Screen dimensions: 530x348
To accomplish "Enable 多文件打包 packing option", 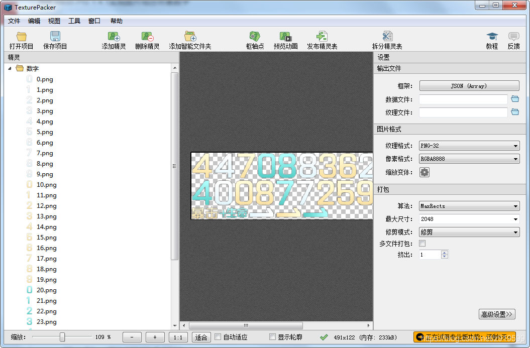I will [422, 243].
